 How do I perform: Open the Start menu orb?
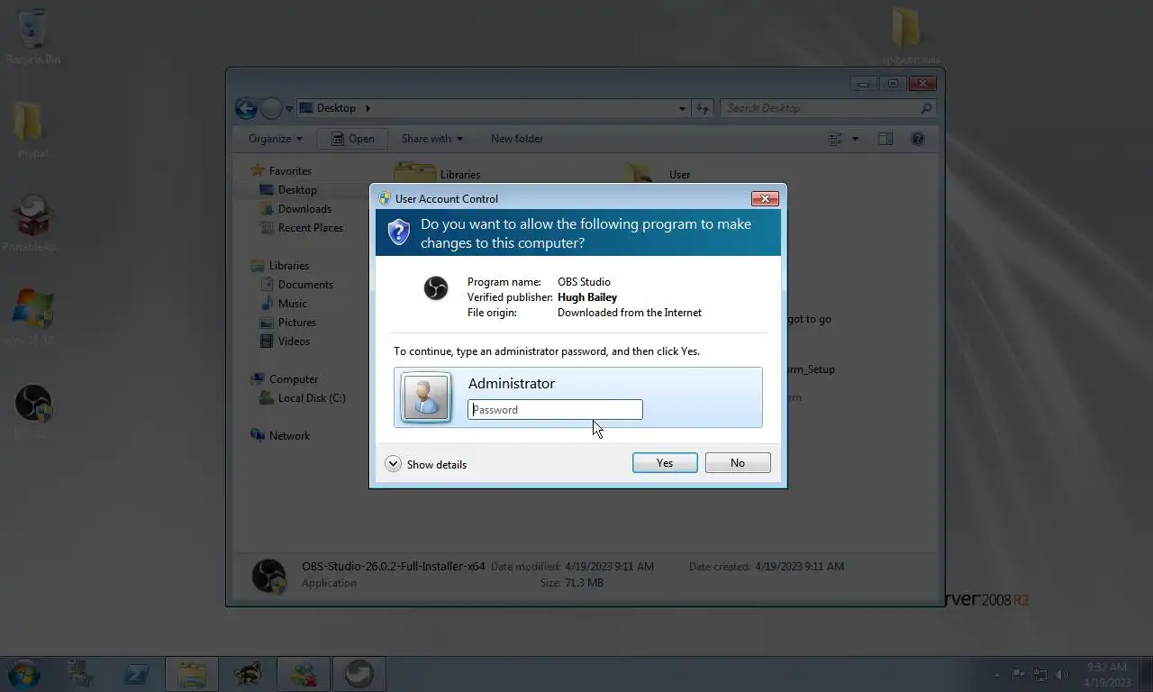(x=24, y=674)
